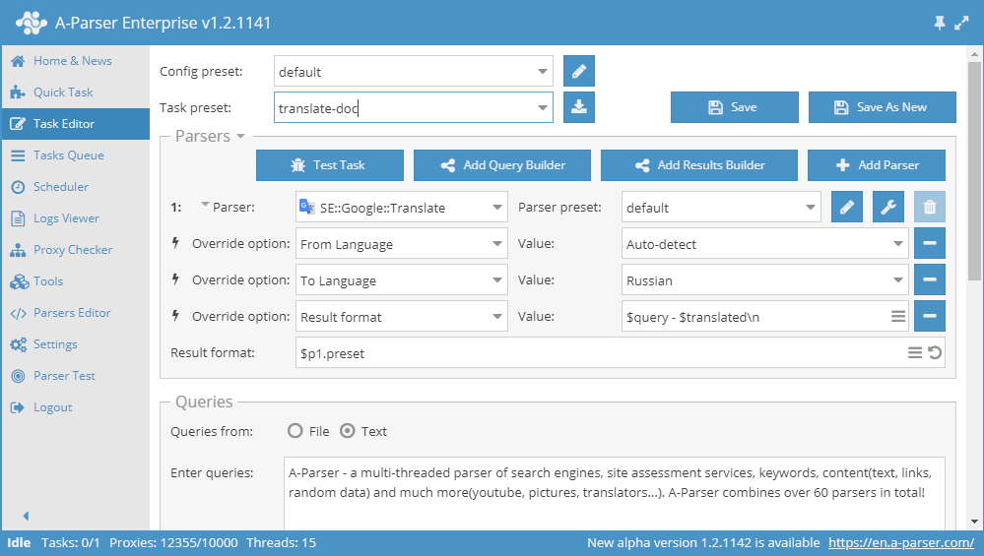Open the Config preset dropdown

pos(544,72)
